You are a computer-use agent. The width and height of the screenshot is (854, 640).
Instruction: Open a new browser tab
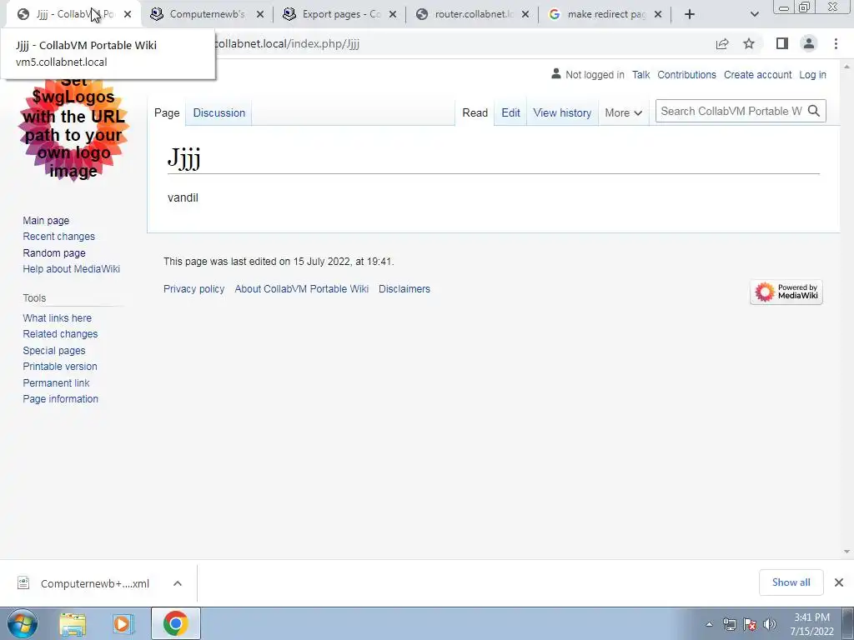[x=690, y=14]
